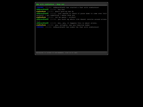
Task: Click the [SERVER] tag on chat ended line
Action: [40, 27]
